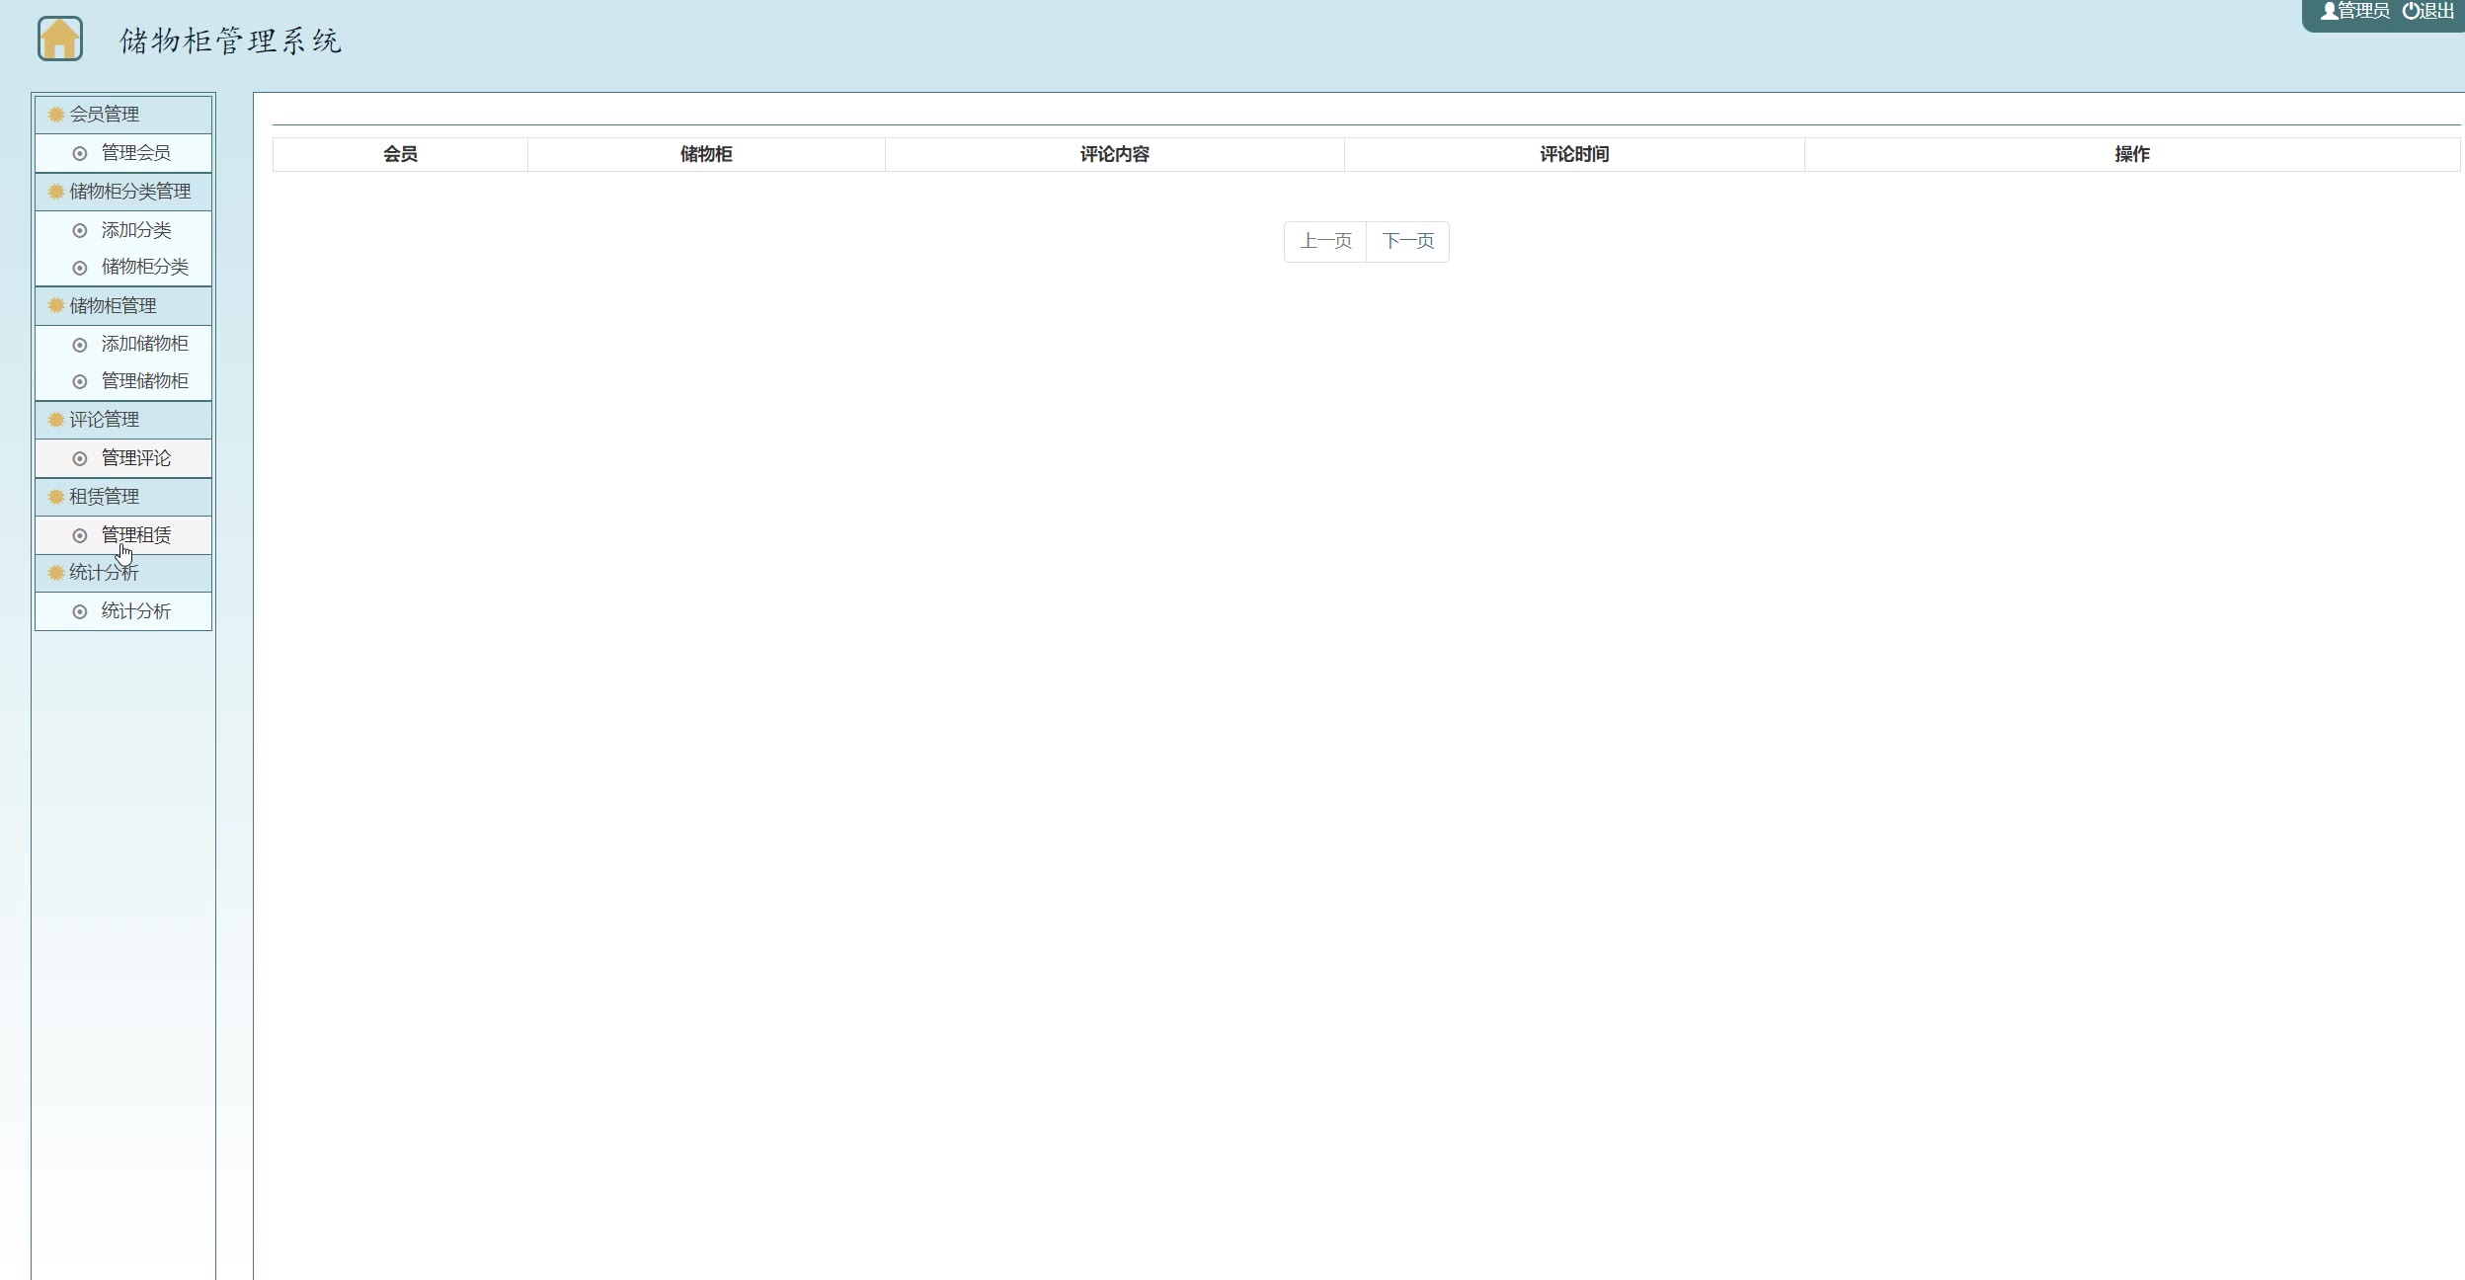This screenshot has width=2465, height=1280.
Task: Open the 管理会员 menu item
Action: pos(123,153)
